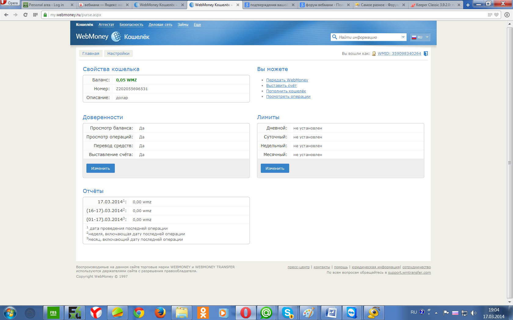Open WebMoney Keeper ant icon in taskbar
Image resolution: width=513 pixels, height=320 pixels.
(374, 313)
